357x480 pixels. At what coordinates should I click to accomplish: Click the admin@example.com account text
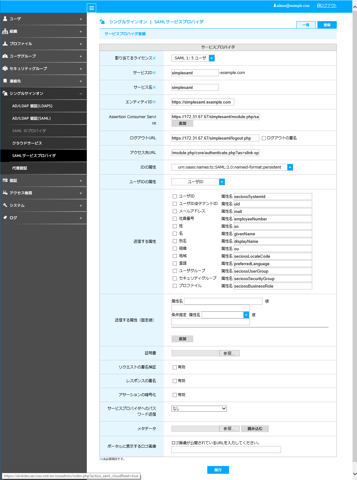(x=293, y=6)
